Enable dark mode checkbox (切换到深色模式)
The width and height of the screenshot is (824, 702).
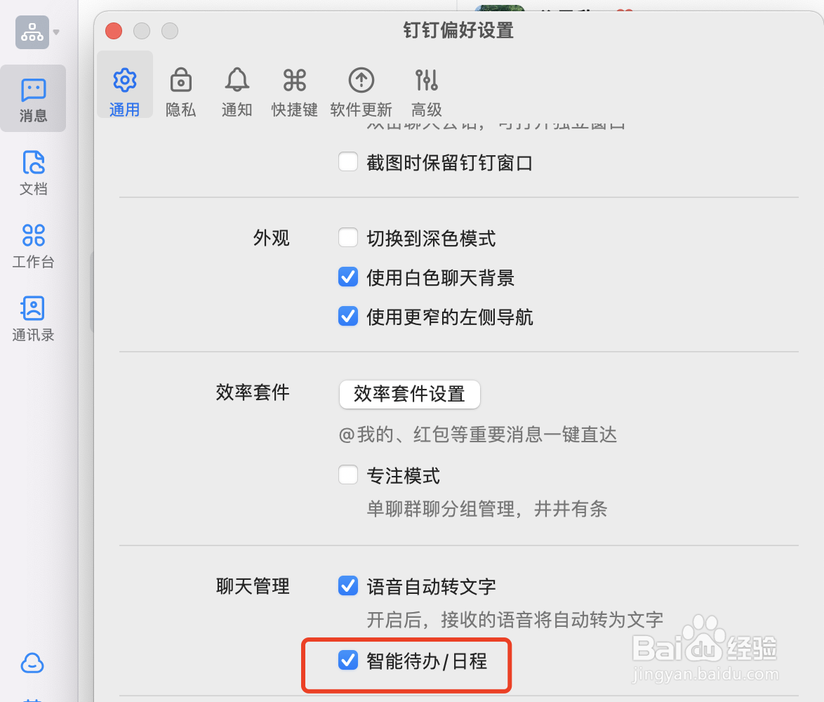pos(348,237)
